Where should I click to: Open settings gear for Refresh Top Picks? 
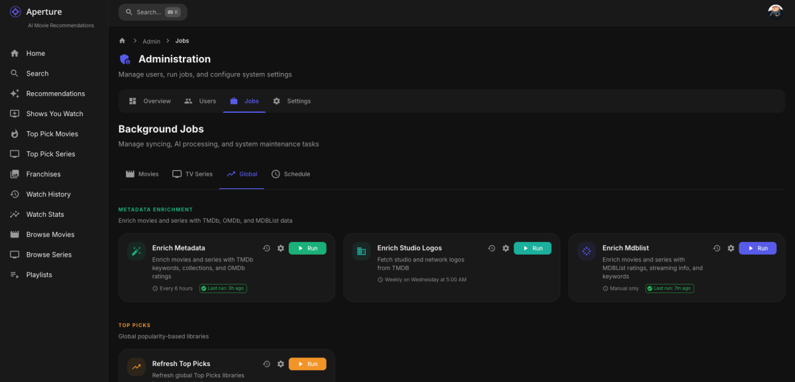coord(280,364)
